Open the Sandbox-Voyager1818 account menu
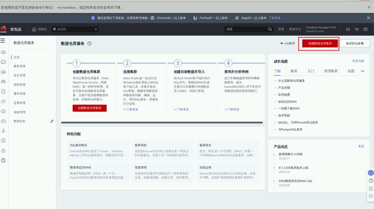Screen dimensions: 374x209 coord(321,29)
